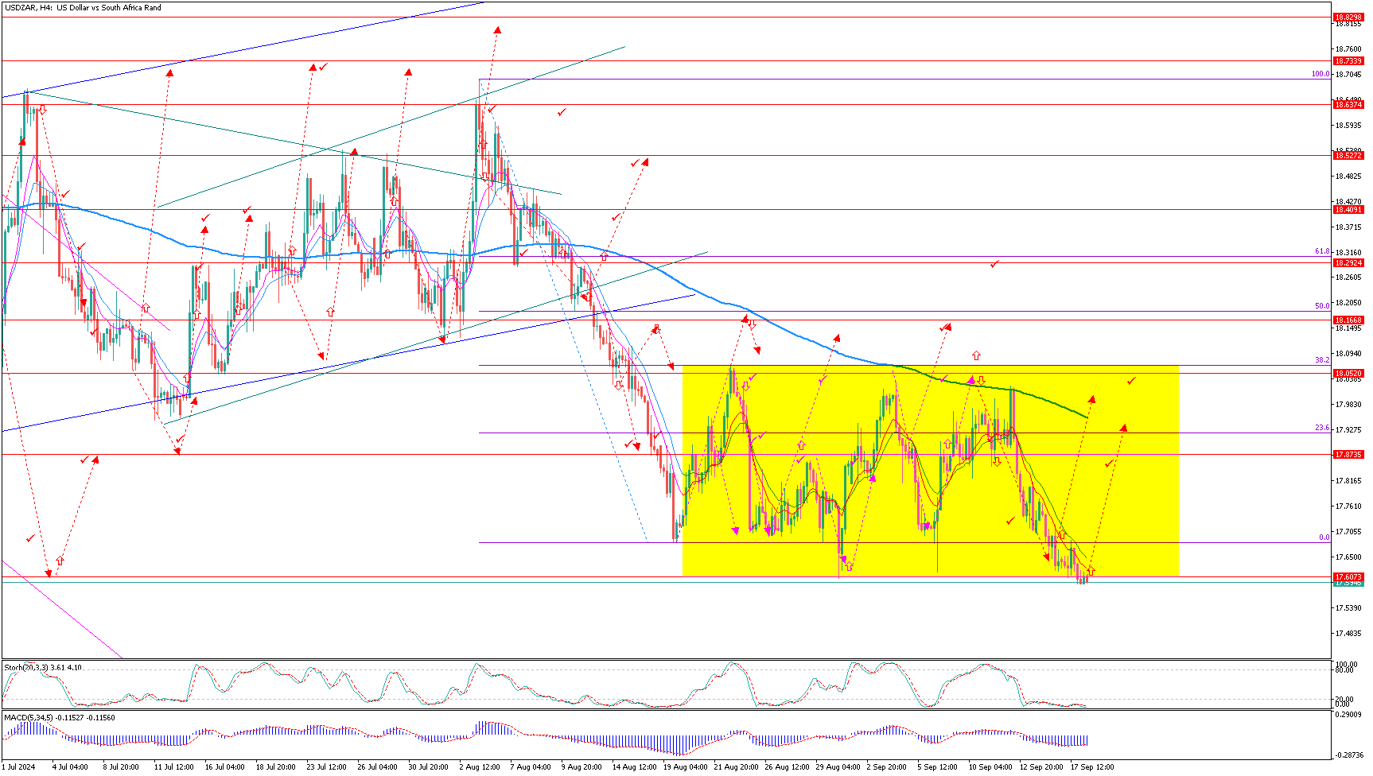This screenshot has height=776, width=1373.
Task: Click the Fibonacci 100.0 level label
Action: [x=1320, y=74]
